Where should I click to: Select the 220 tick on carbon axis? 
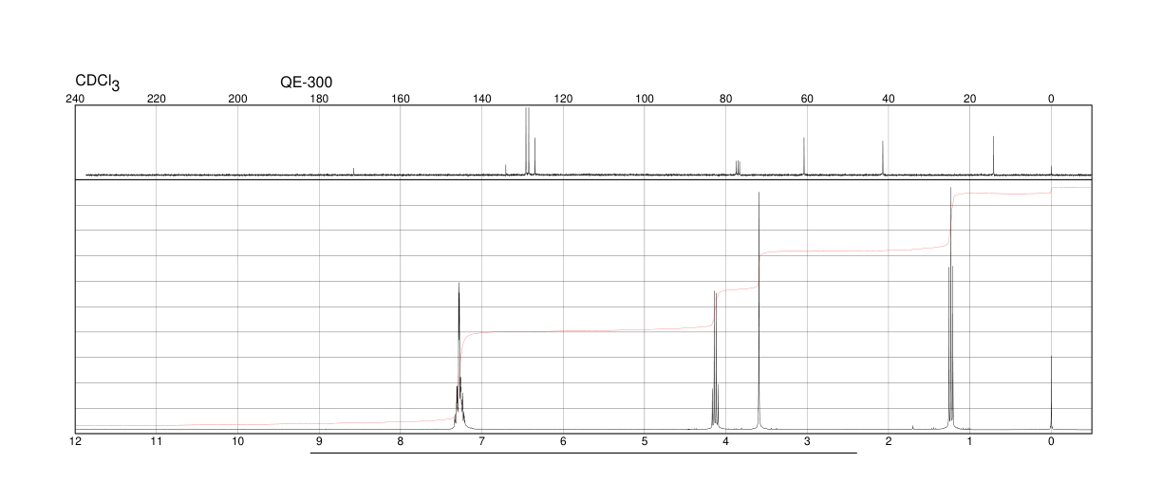pos(157,99)
